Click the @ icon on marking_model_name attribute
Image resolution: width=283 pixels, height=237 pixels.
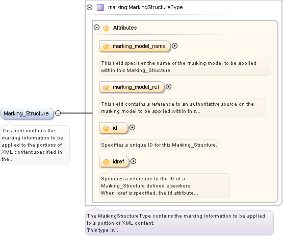click(106, 46)
